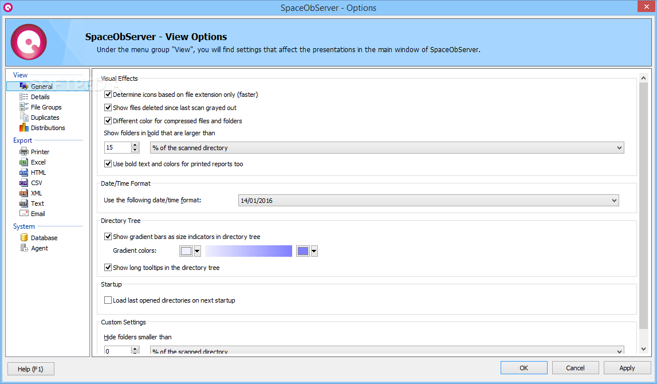Toggle Show long tooltips in directory tree

click(108, 267)
